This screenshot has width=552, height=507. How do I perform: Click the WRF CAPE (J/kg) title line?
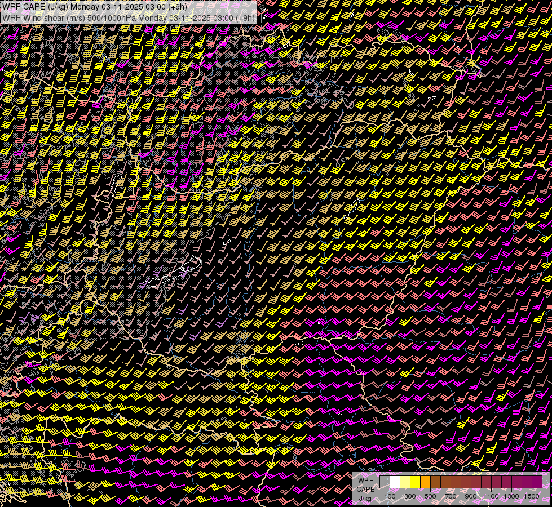(95, 6)
